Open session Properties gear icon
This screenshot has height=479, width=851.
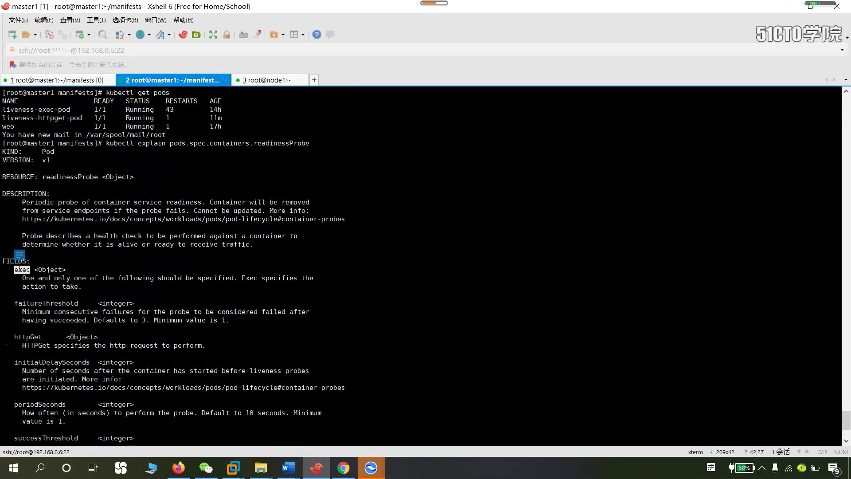pos(80,35)
